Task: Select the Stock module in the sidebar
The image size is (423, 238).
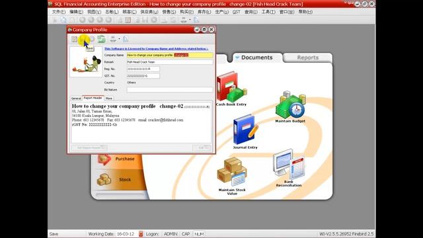Action: [x=119, y=179]
